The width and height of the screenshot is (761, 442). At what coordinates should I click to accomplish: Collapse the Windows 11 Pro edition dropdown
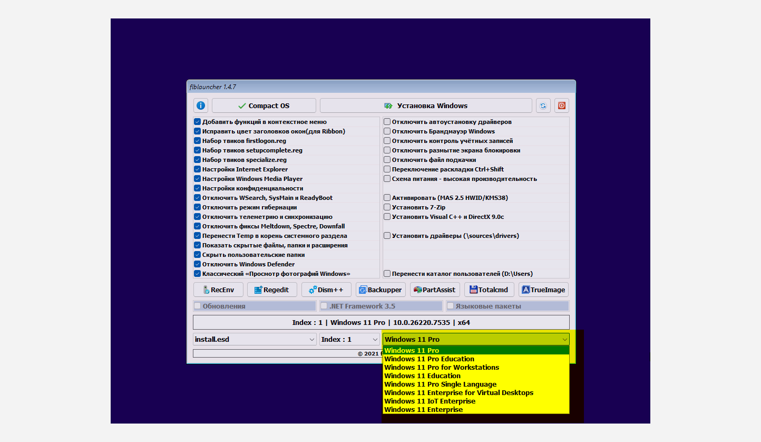(476, 339)
